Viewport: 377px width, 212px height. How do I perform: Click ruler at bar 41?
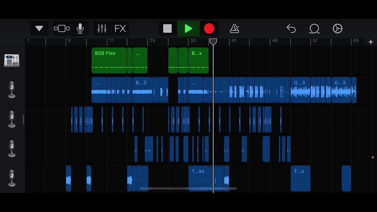click(234, 41)
